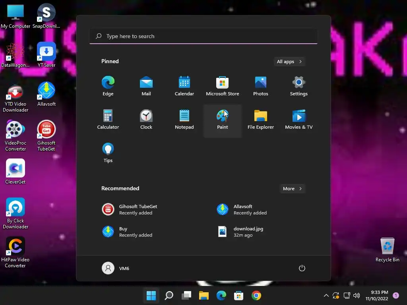Launch Mail from pinned apps

tap(146, 86)
